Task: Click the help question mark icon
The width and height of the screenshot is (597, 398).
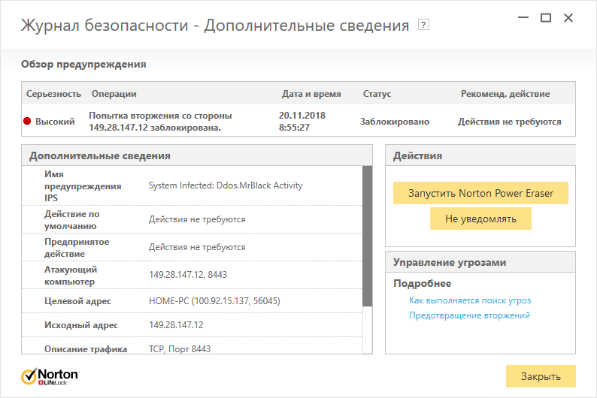Action: (x=424, y=25)
